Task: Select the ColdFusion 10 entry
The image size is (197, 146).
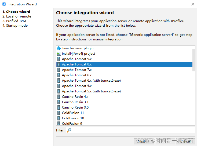Action: coord(124,118)
